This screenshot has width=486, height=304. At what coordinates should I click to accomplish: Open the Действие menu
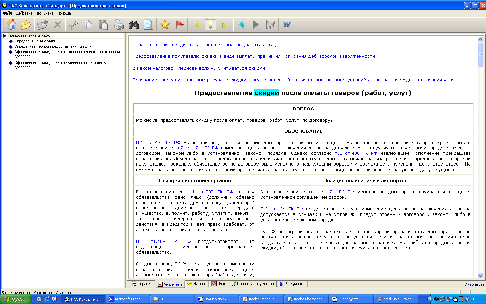point(24,13)
